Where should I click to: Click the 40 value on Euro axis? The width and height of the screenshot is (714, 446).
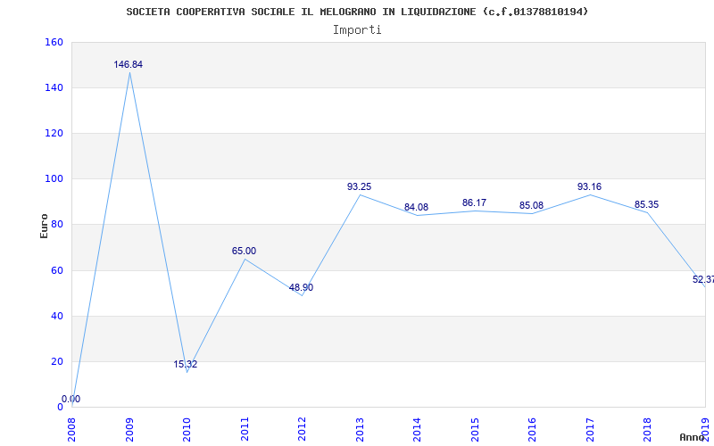point(57,316)
